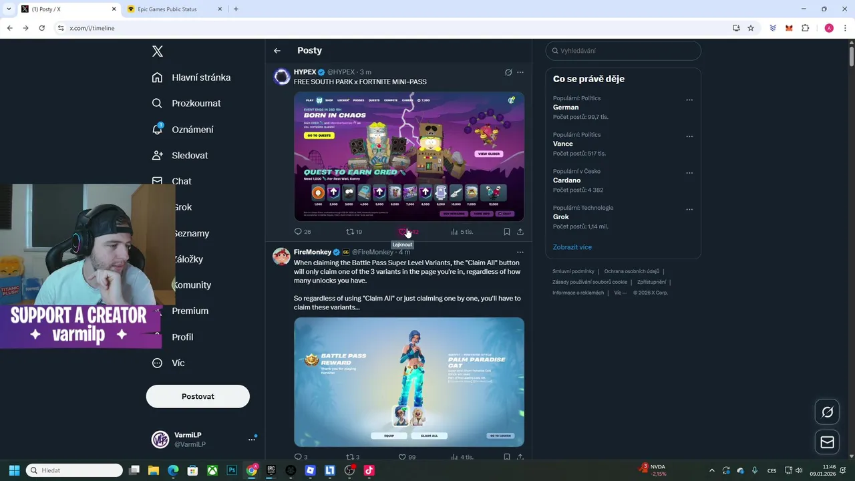Open Photoshop from taskbar
The image size is (855, 481).
[x=232, y=470]
